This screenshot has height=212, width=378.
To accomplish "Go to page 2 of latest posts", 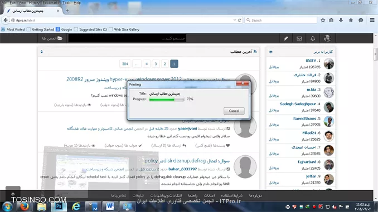I will pyautogui.click(x=165, y=64).
